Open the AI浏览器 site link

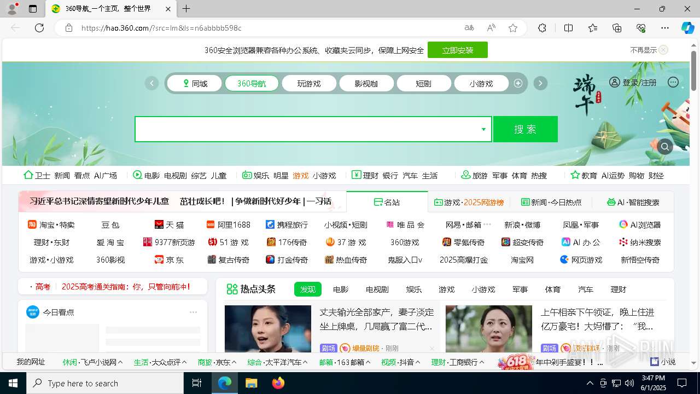(x=640, y=224)
